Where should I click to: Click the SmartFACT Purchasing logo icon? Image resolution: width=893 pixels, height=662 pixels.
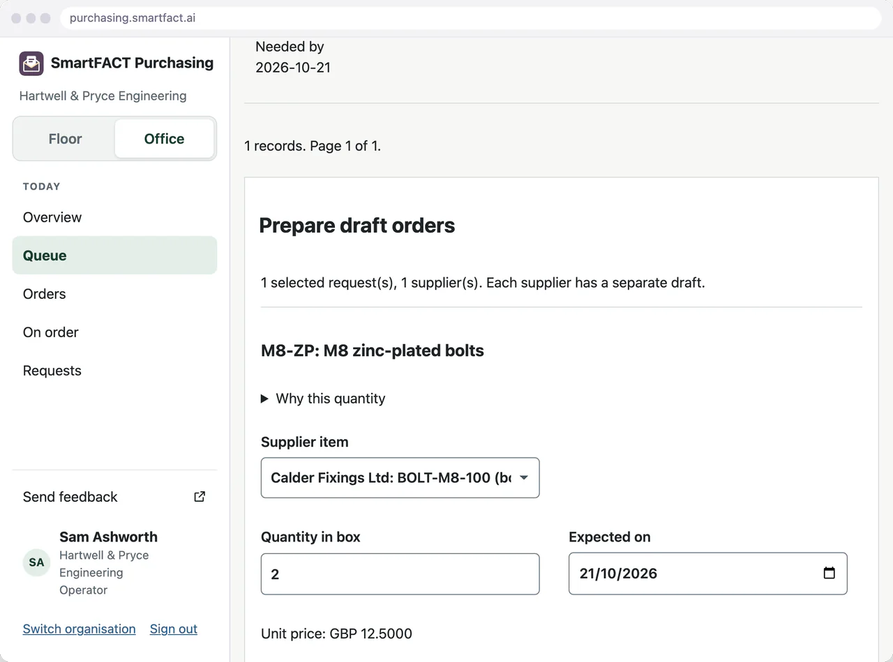tap(31, 63)
